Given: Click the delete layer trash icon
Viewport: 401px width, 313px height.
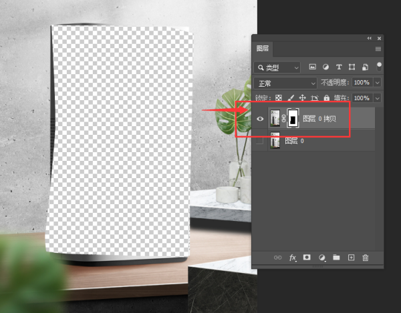Looking at the screenshot, I should click(x=366, y=258).
